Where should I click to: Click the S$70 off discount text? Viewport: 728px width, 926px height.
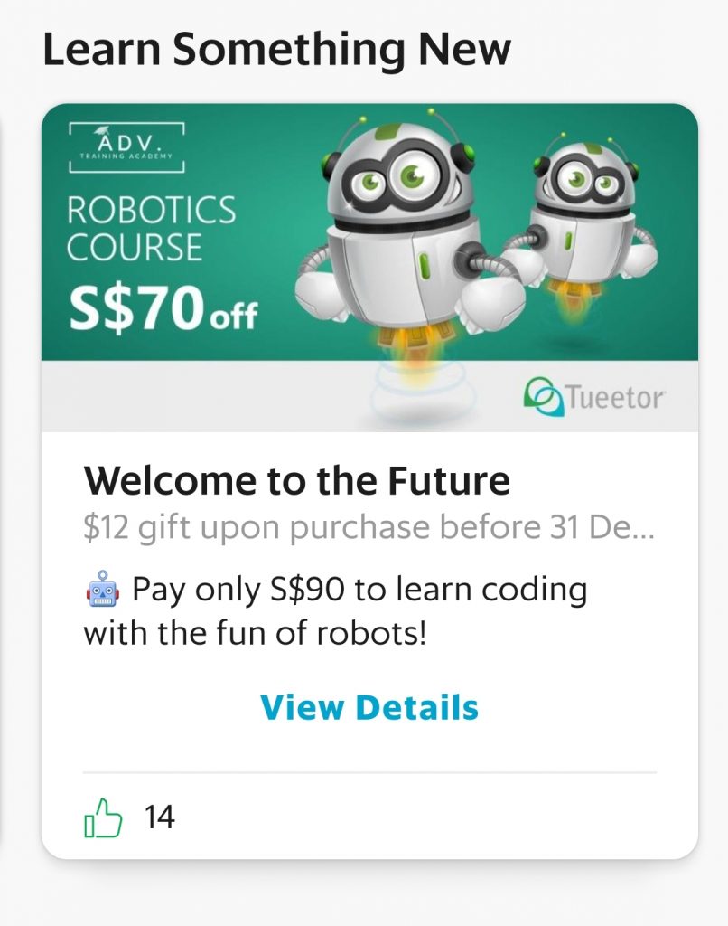(x=163, y=307)
